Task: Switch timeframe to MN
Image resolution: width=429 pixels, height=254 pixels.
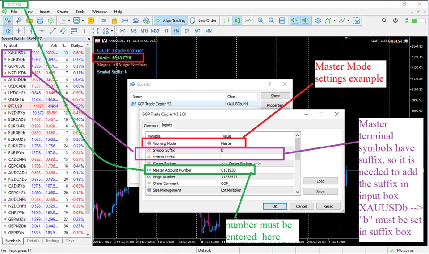Action: pos(209,31)
